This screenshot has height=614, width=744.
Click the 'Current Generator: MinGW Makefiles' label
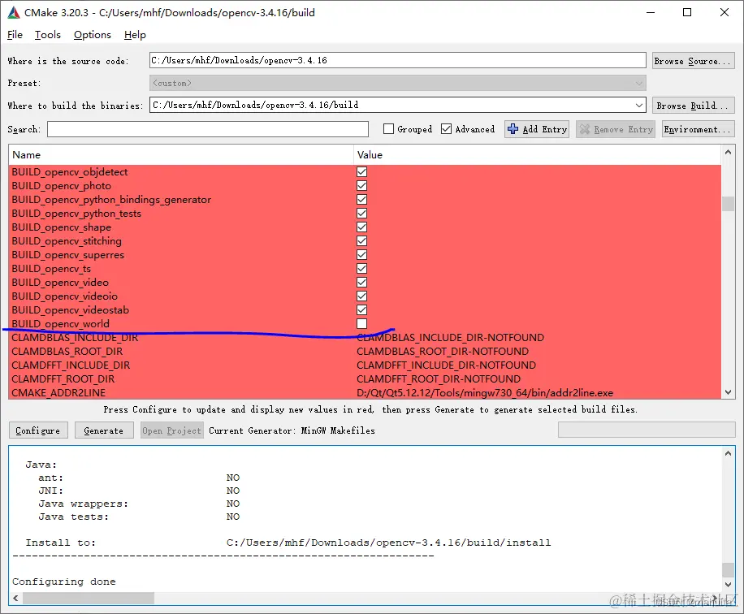coord(292,430)
